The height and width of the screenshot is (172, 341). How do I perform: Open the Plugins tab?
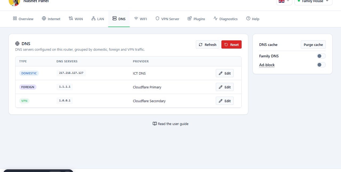[196, 19]
